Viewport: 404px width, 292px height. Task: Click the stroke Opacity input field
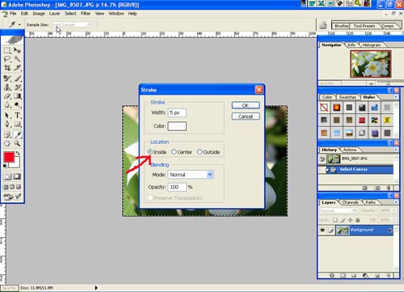pos(177,187)
